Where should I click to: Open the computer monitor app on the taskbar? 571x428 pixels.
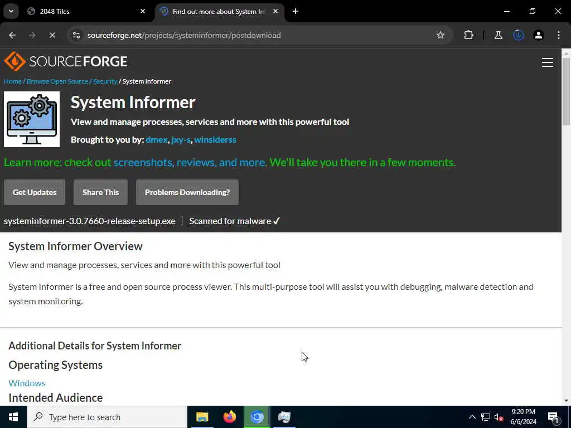(284, 417)
